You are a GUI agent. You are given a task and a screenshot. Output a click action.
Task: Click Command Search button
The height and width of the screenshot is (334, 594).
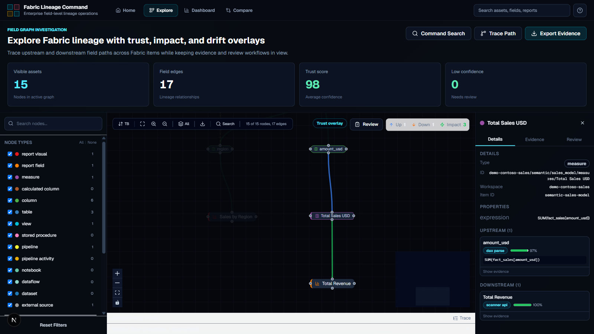coord(438,33)
